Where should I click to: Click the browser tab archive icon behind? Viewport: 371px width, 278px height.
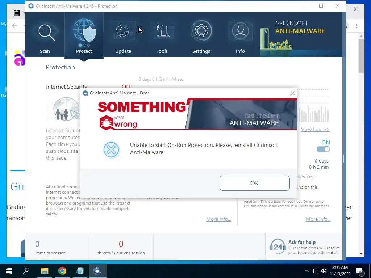17,13
